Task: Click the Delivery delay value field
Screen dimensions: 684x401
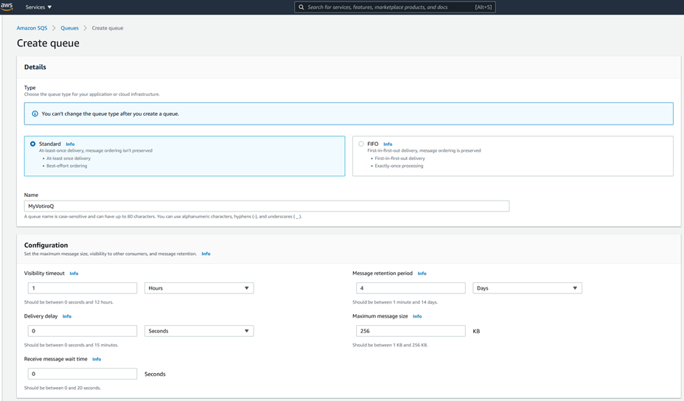Action: tap(83, 331)
